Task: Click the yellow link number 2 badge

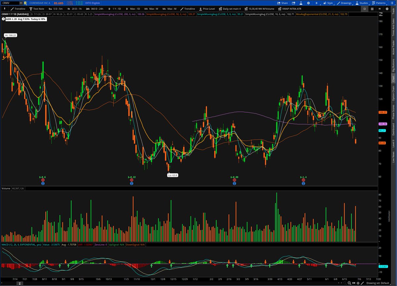Action: (x=25, y=3)
